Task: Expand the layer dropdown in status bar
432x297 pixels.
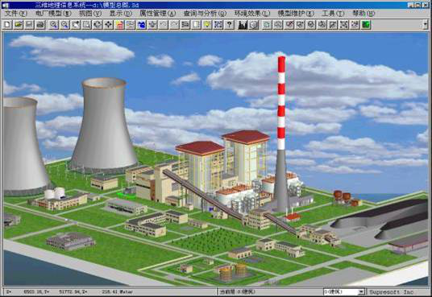Action: pos(361,292)
